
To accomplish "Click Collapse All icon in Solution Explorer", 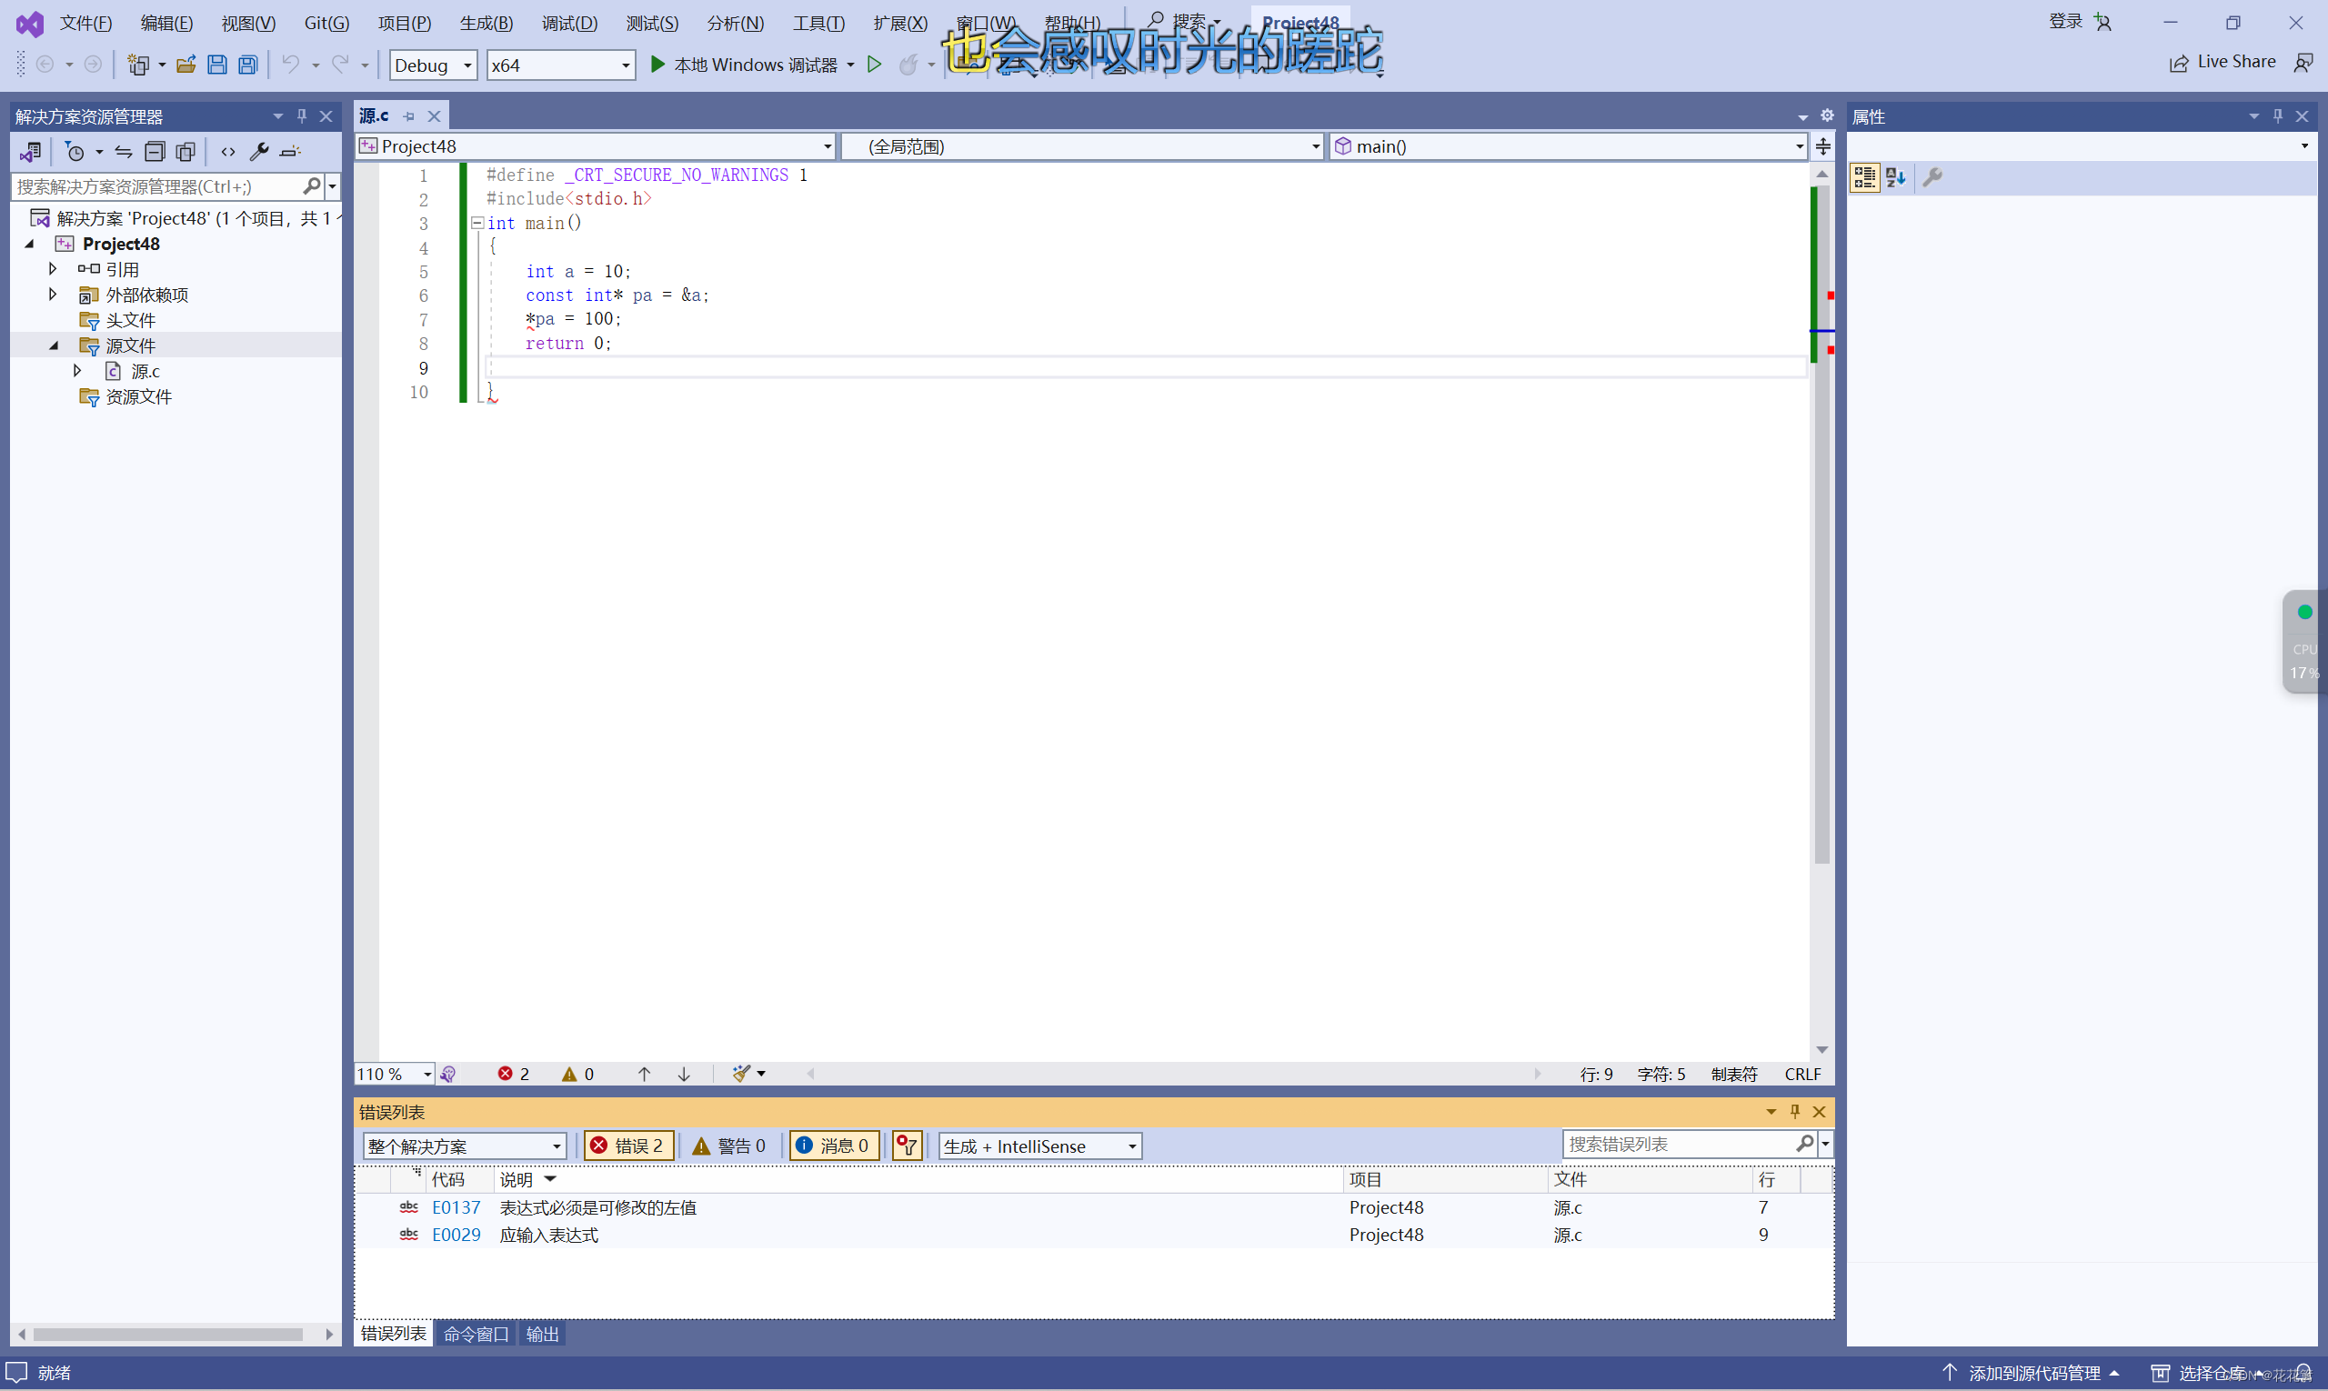I will point(155,152).
